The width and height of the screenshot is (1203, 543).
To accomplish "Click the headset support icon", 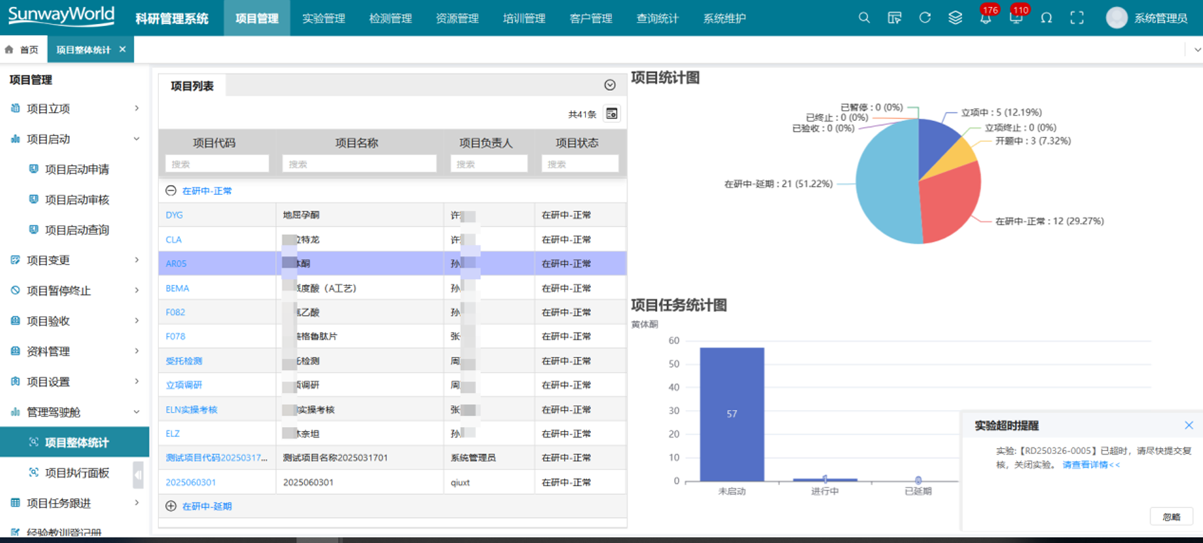I will pos(1046,18).
